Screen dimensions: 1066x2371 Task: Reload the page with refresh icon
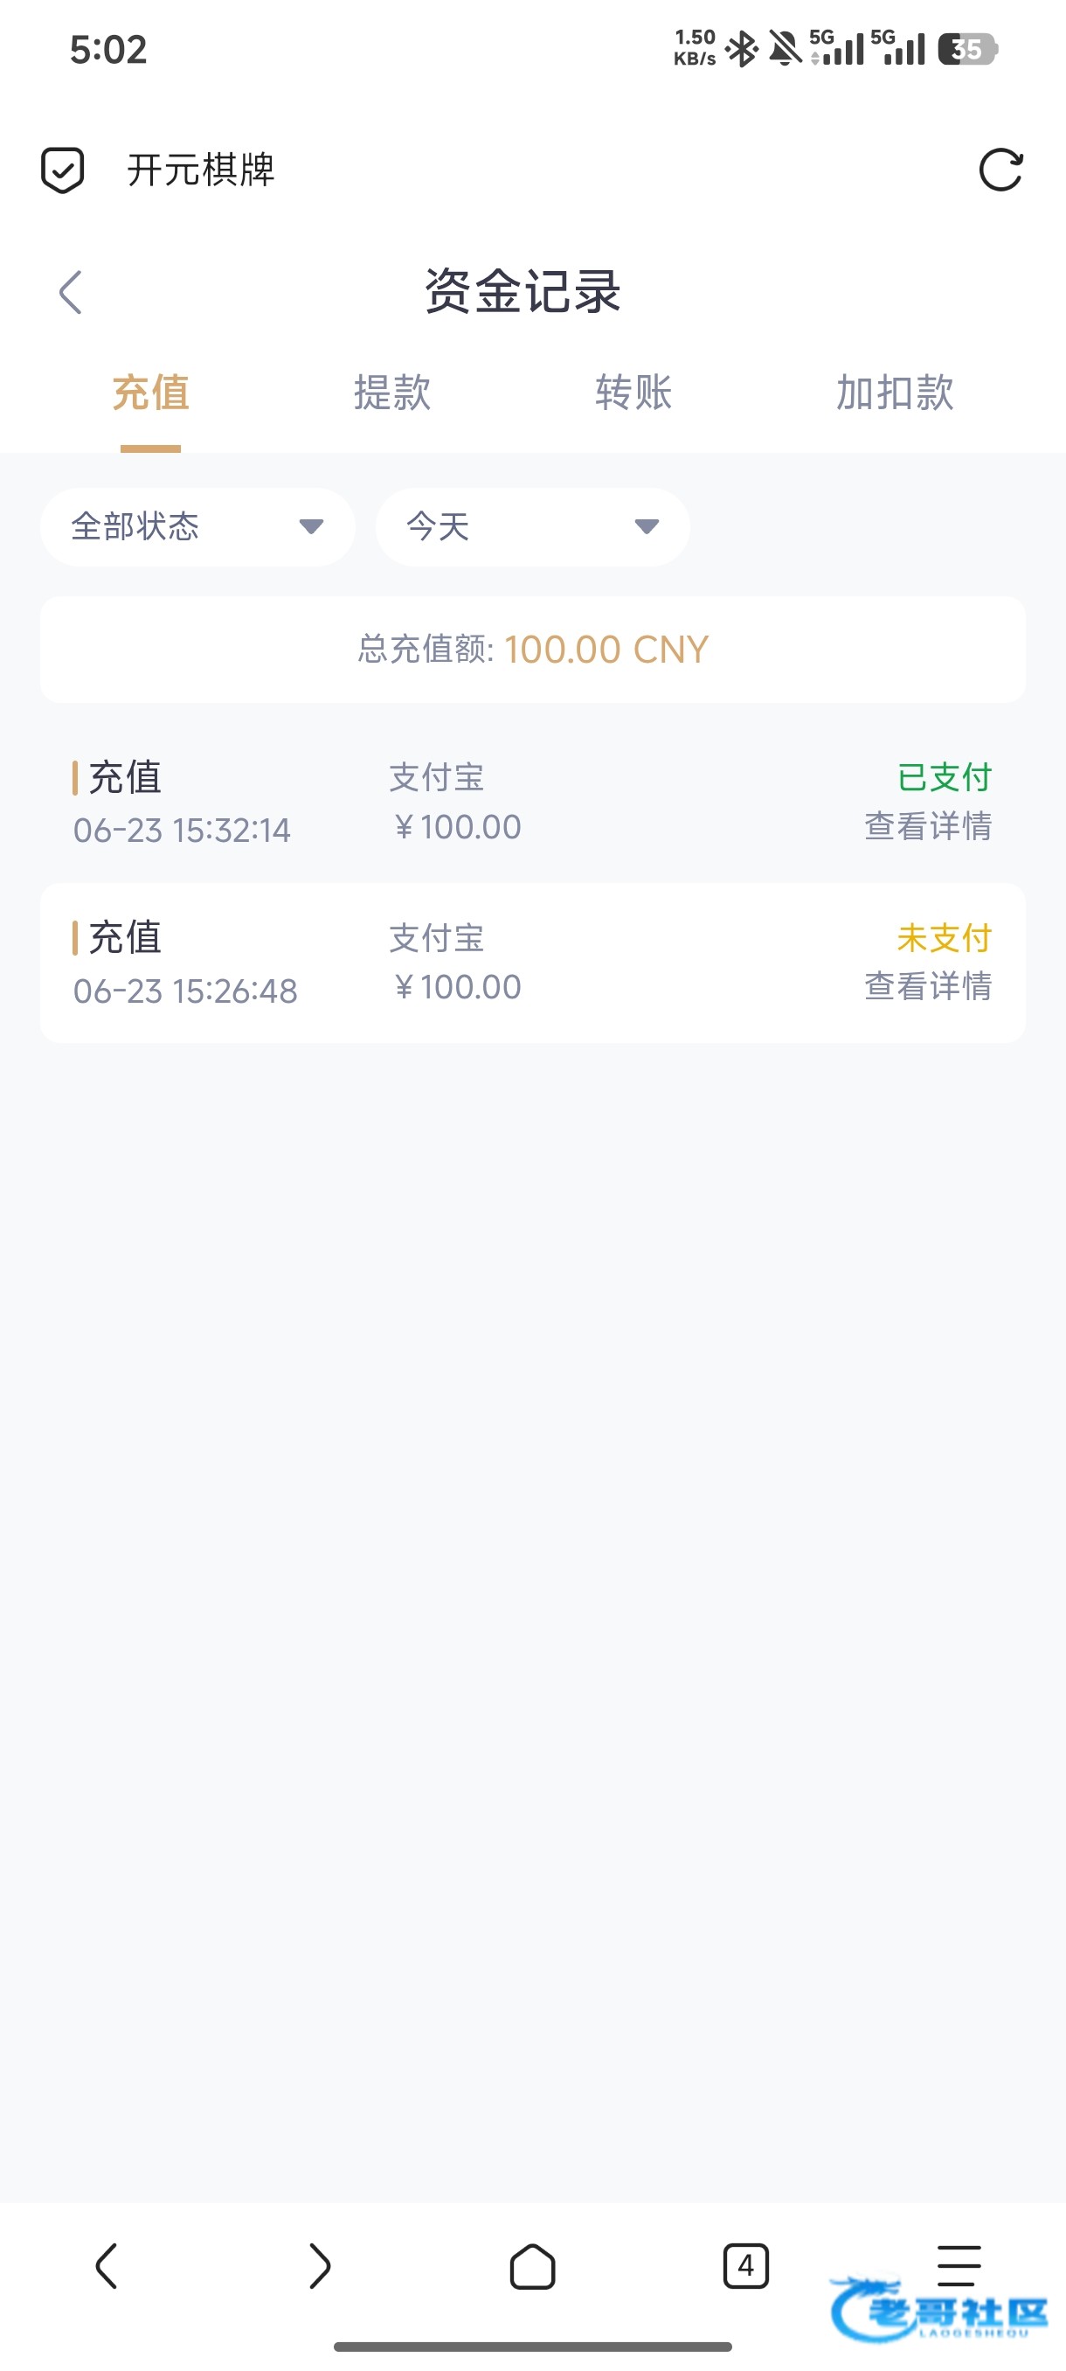[x=1000, y=170]
